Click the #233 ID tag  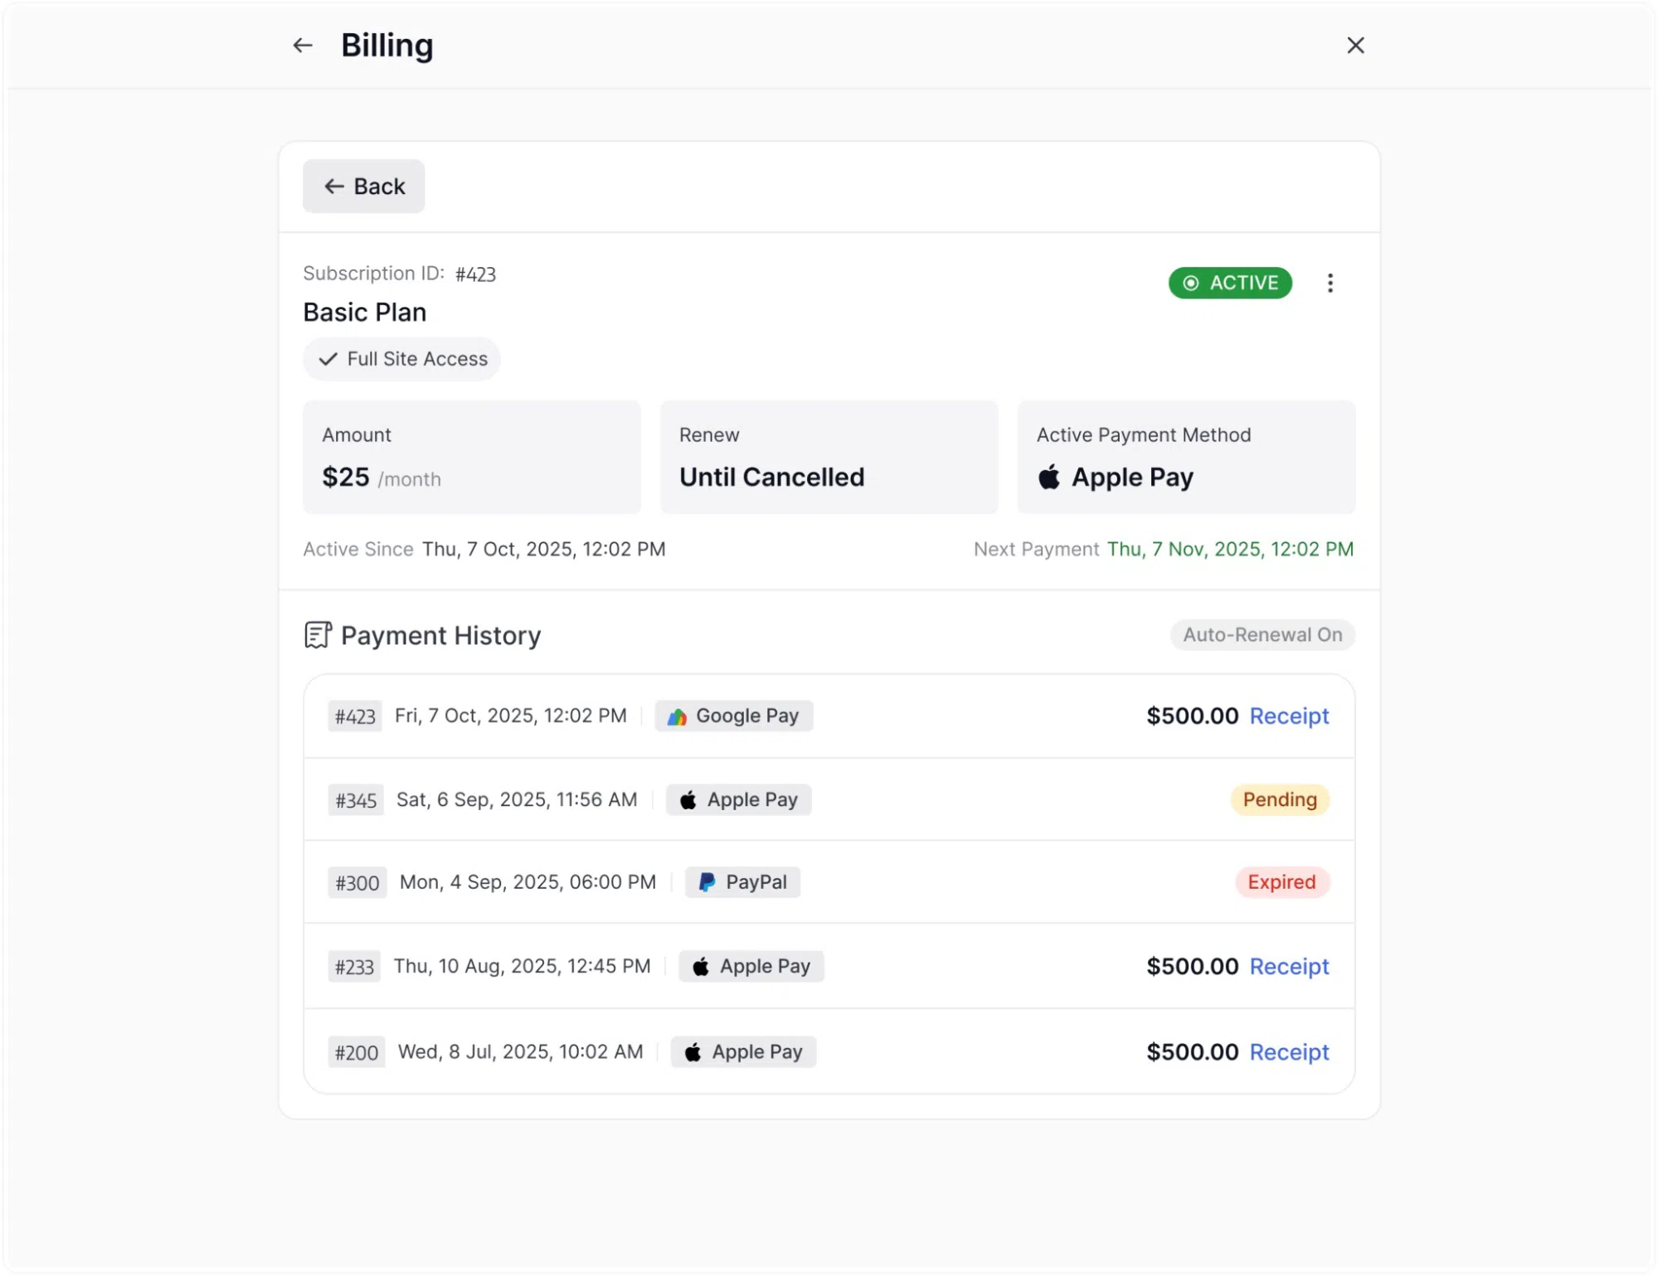[354, 968]
